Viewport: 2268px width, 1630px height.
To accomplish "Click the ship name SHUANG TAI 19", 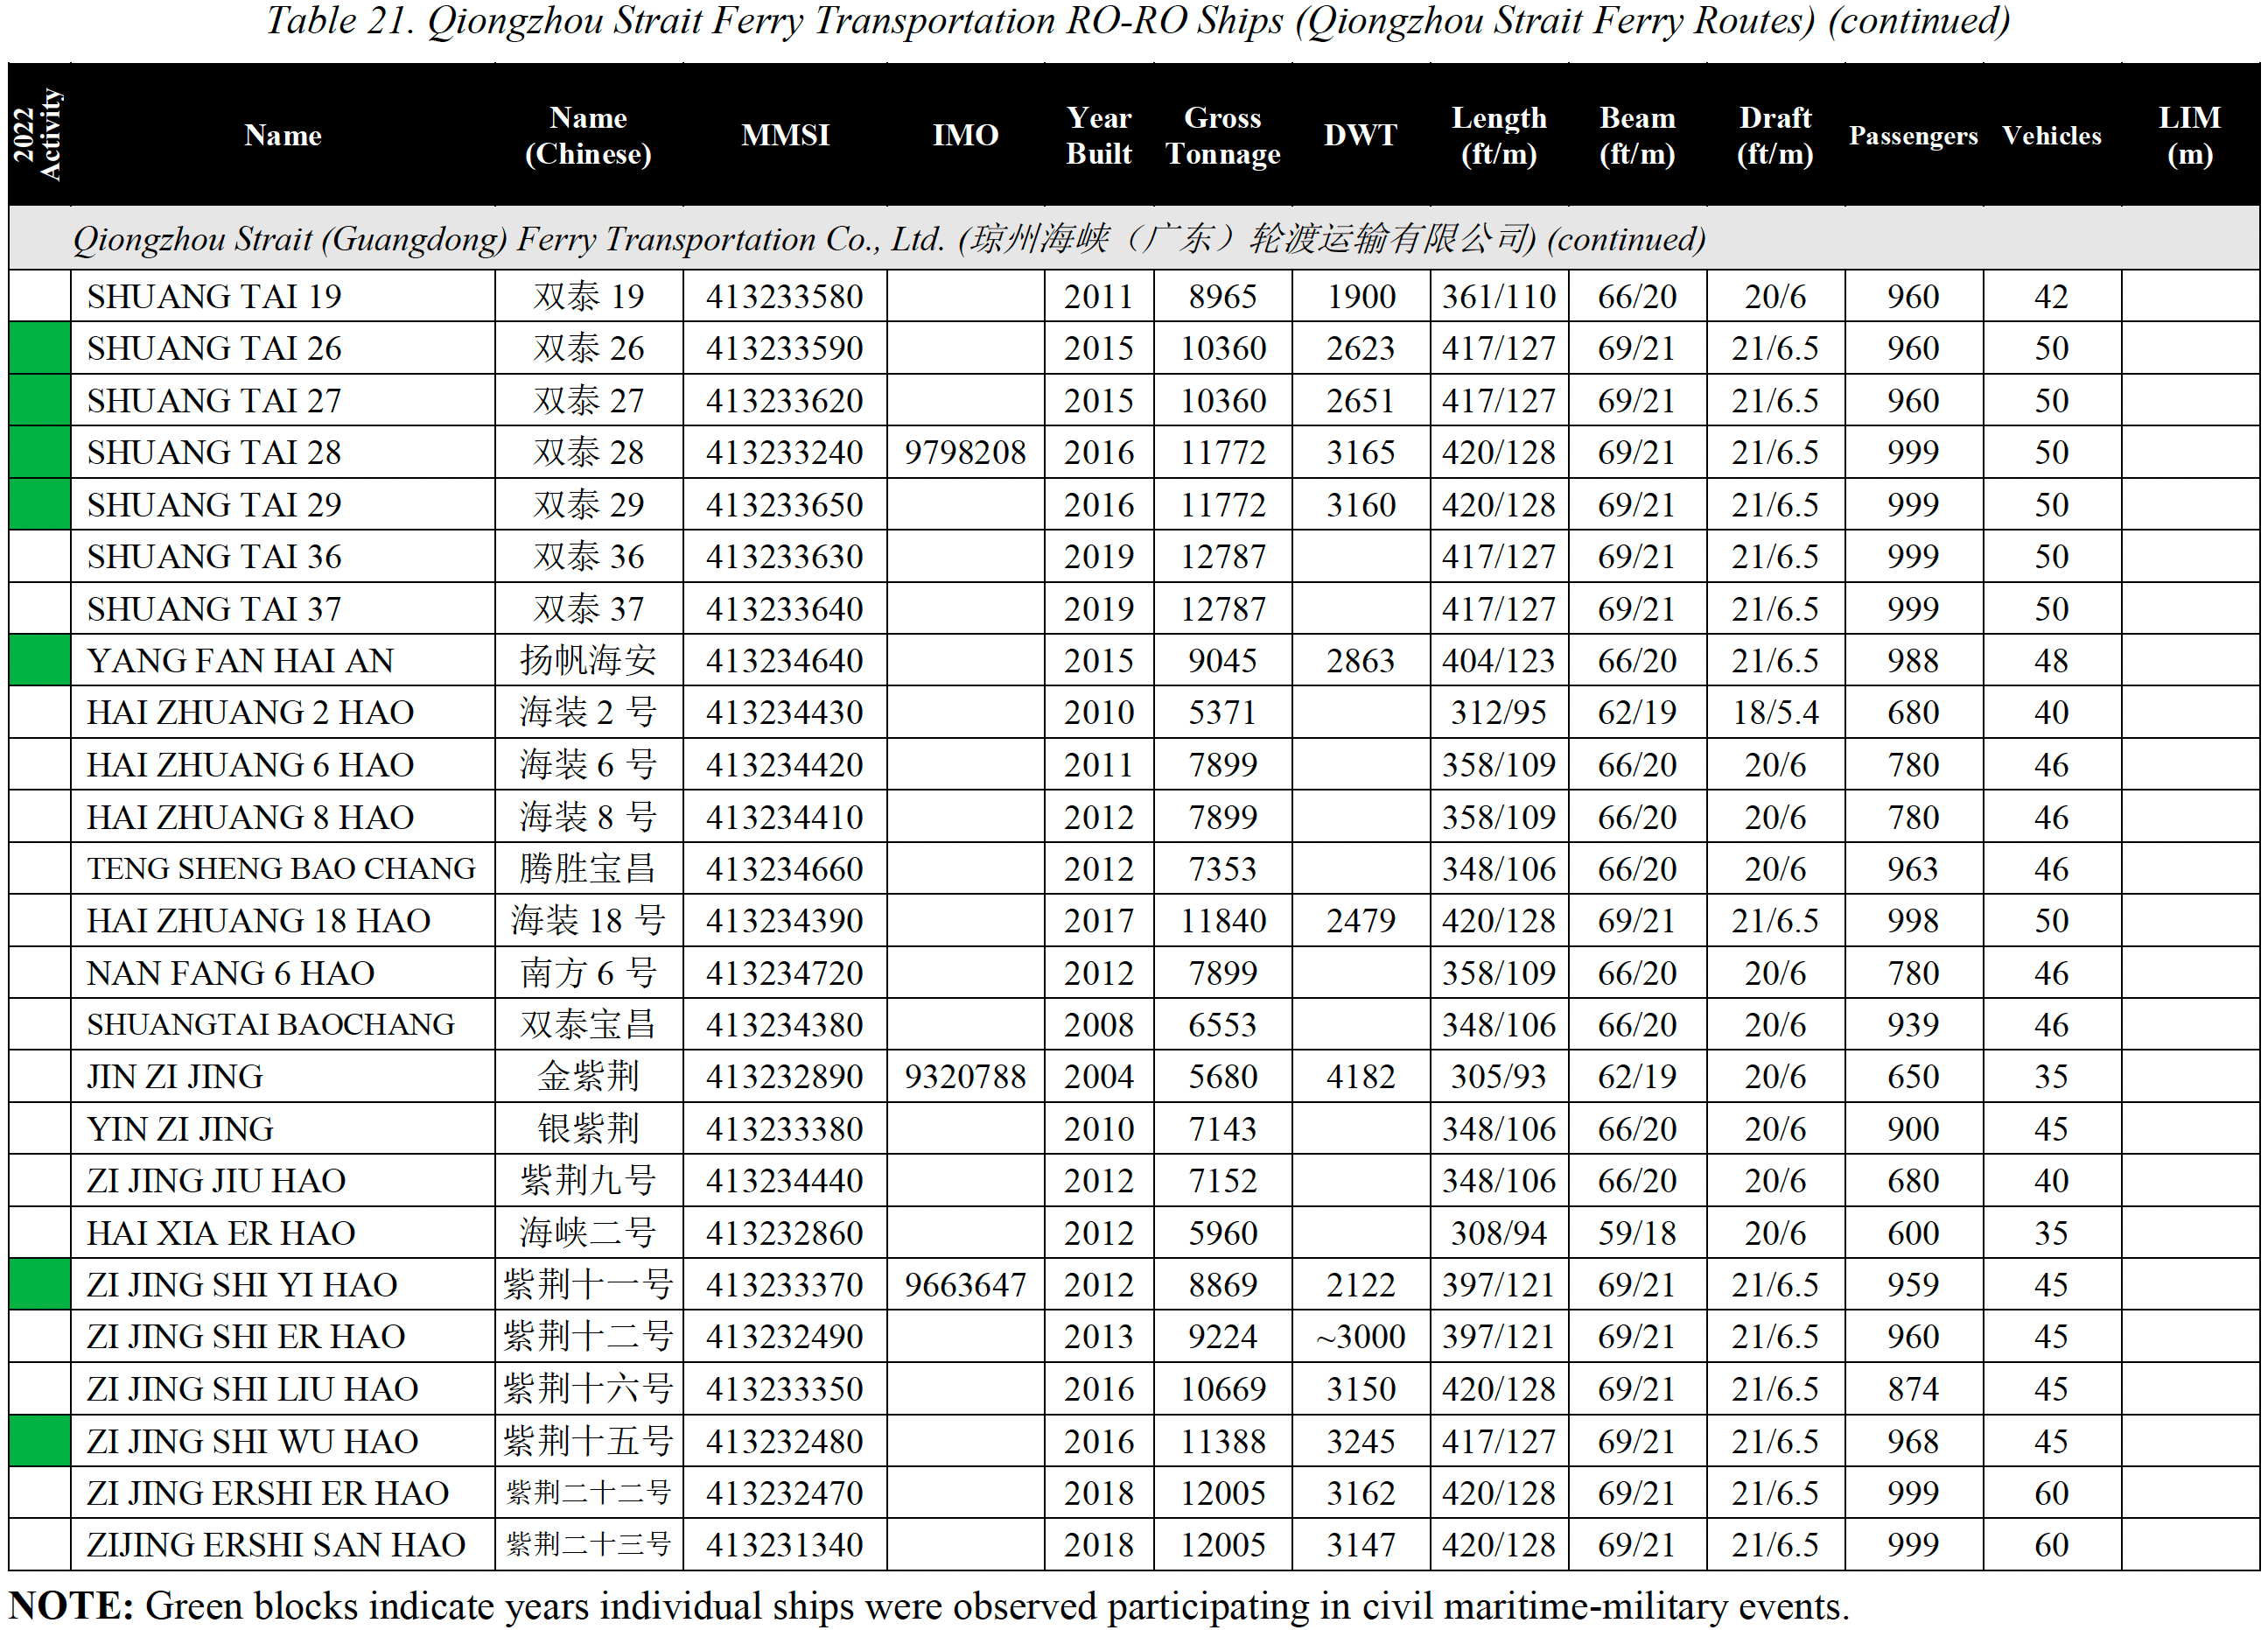I will pos(214,296).
